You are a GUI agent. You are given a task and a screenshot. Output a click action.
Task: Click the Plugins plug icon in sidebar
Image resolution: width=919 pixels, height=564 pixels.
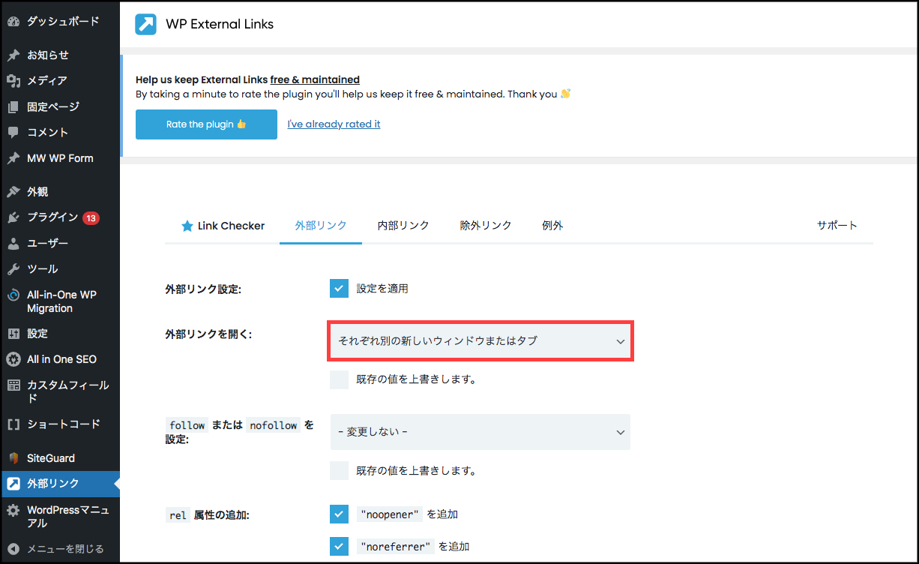(13, 217)
